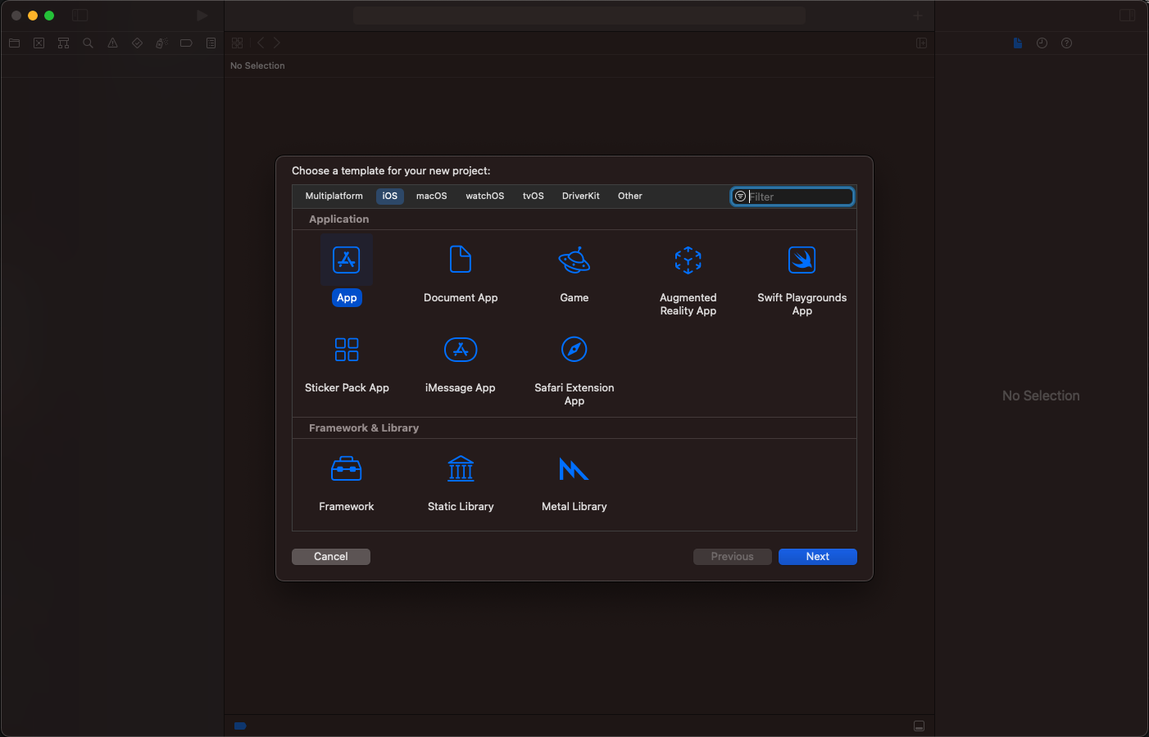Viewport: 1149px width, 737px height.
Task: Click the Library plus button in toolbar
Action: click(x=918, y=16)
